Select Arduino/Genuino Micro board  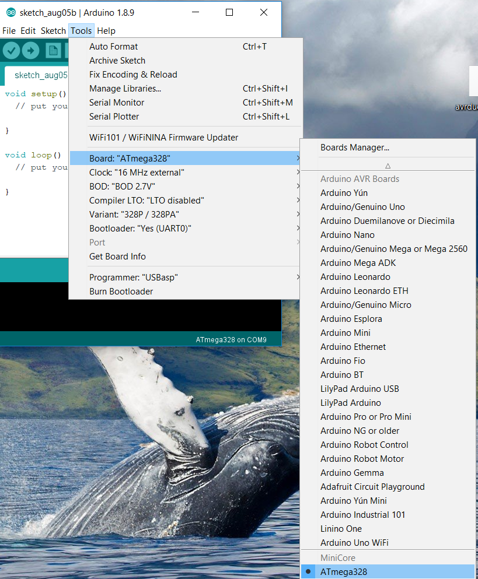pos(388,305)
